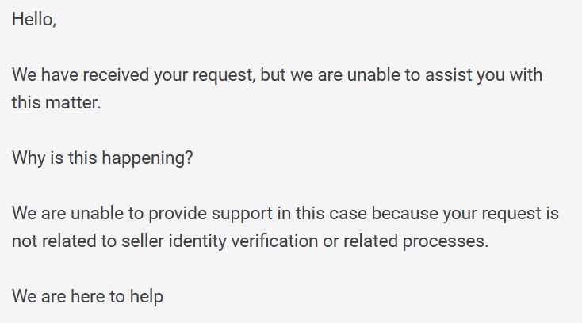Image resolution: width=582 pixels, height=323 pixels.
Task: Click the words "not related to"
Action: point(64,241)
